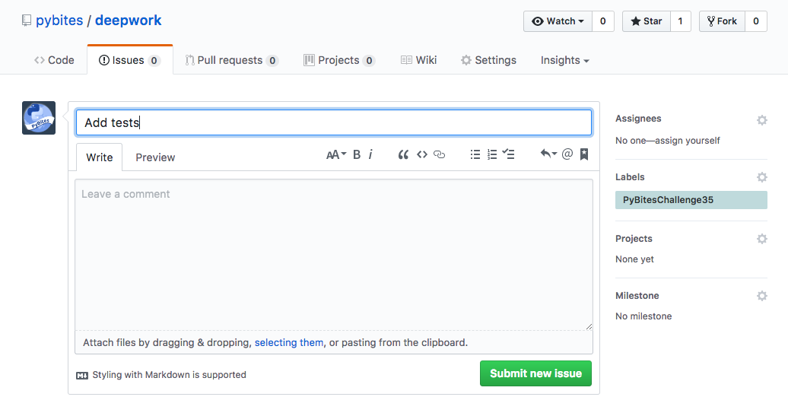Insert a blockquote
The image size is (788, 416).
coord(403,154)
